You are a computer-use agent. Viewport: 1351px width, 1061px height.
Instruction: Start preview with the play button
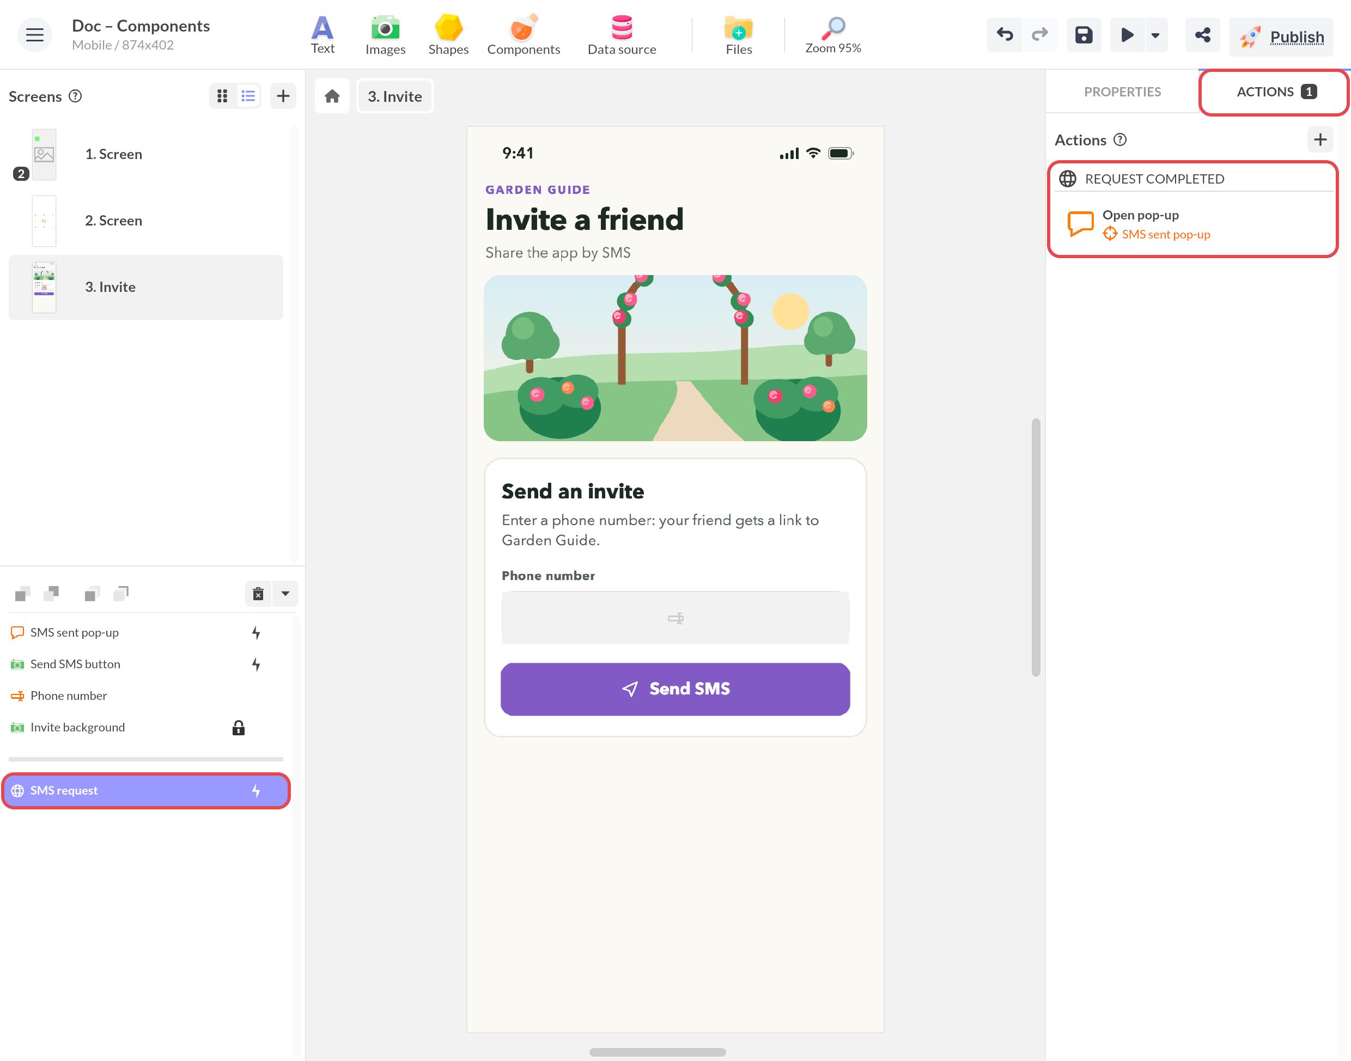(1127, 35)
